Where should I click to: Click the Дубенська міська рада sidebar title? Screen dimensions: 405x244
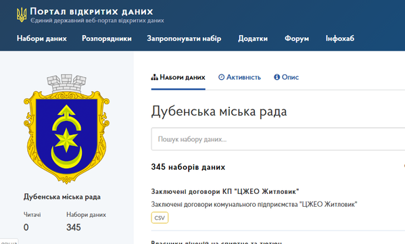click(62, 197)
